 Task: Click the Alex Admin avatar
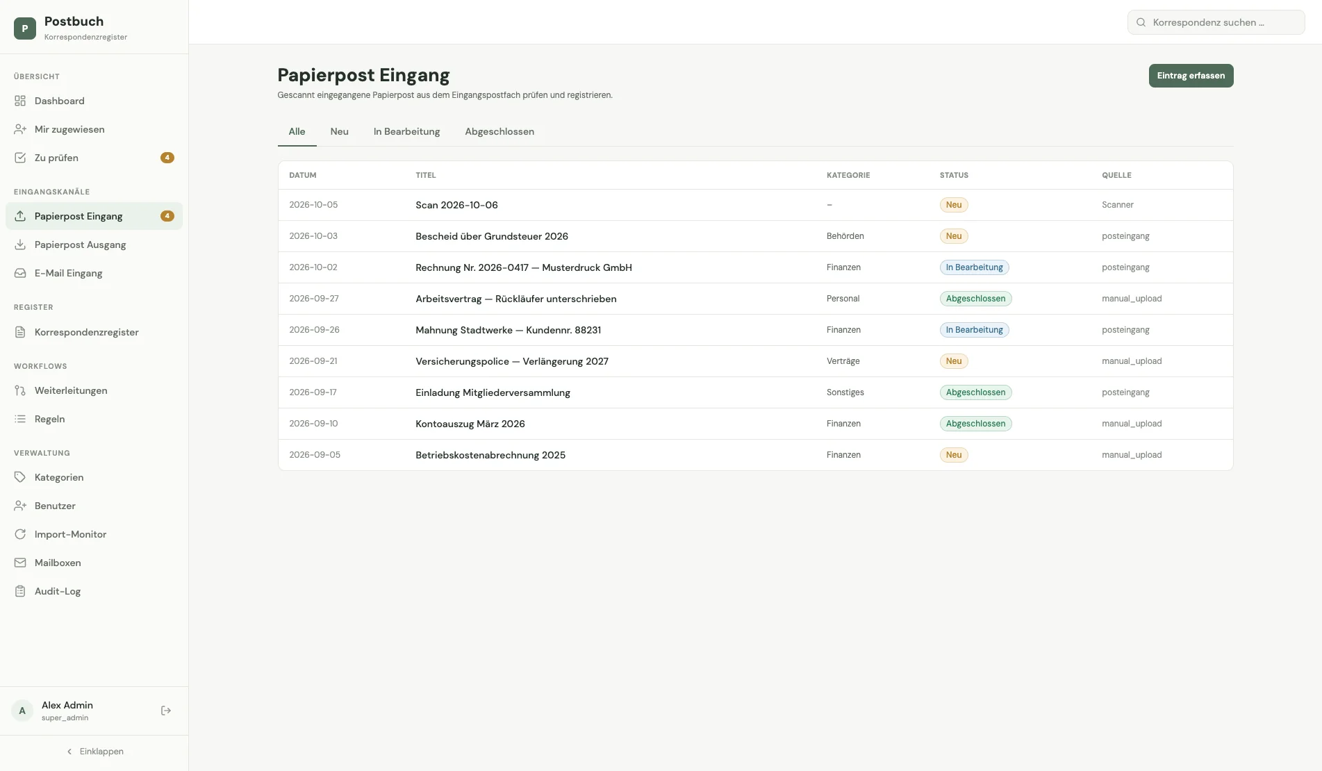click(x=22, y=711)
